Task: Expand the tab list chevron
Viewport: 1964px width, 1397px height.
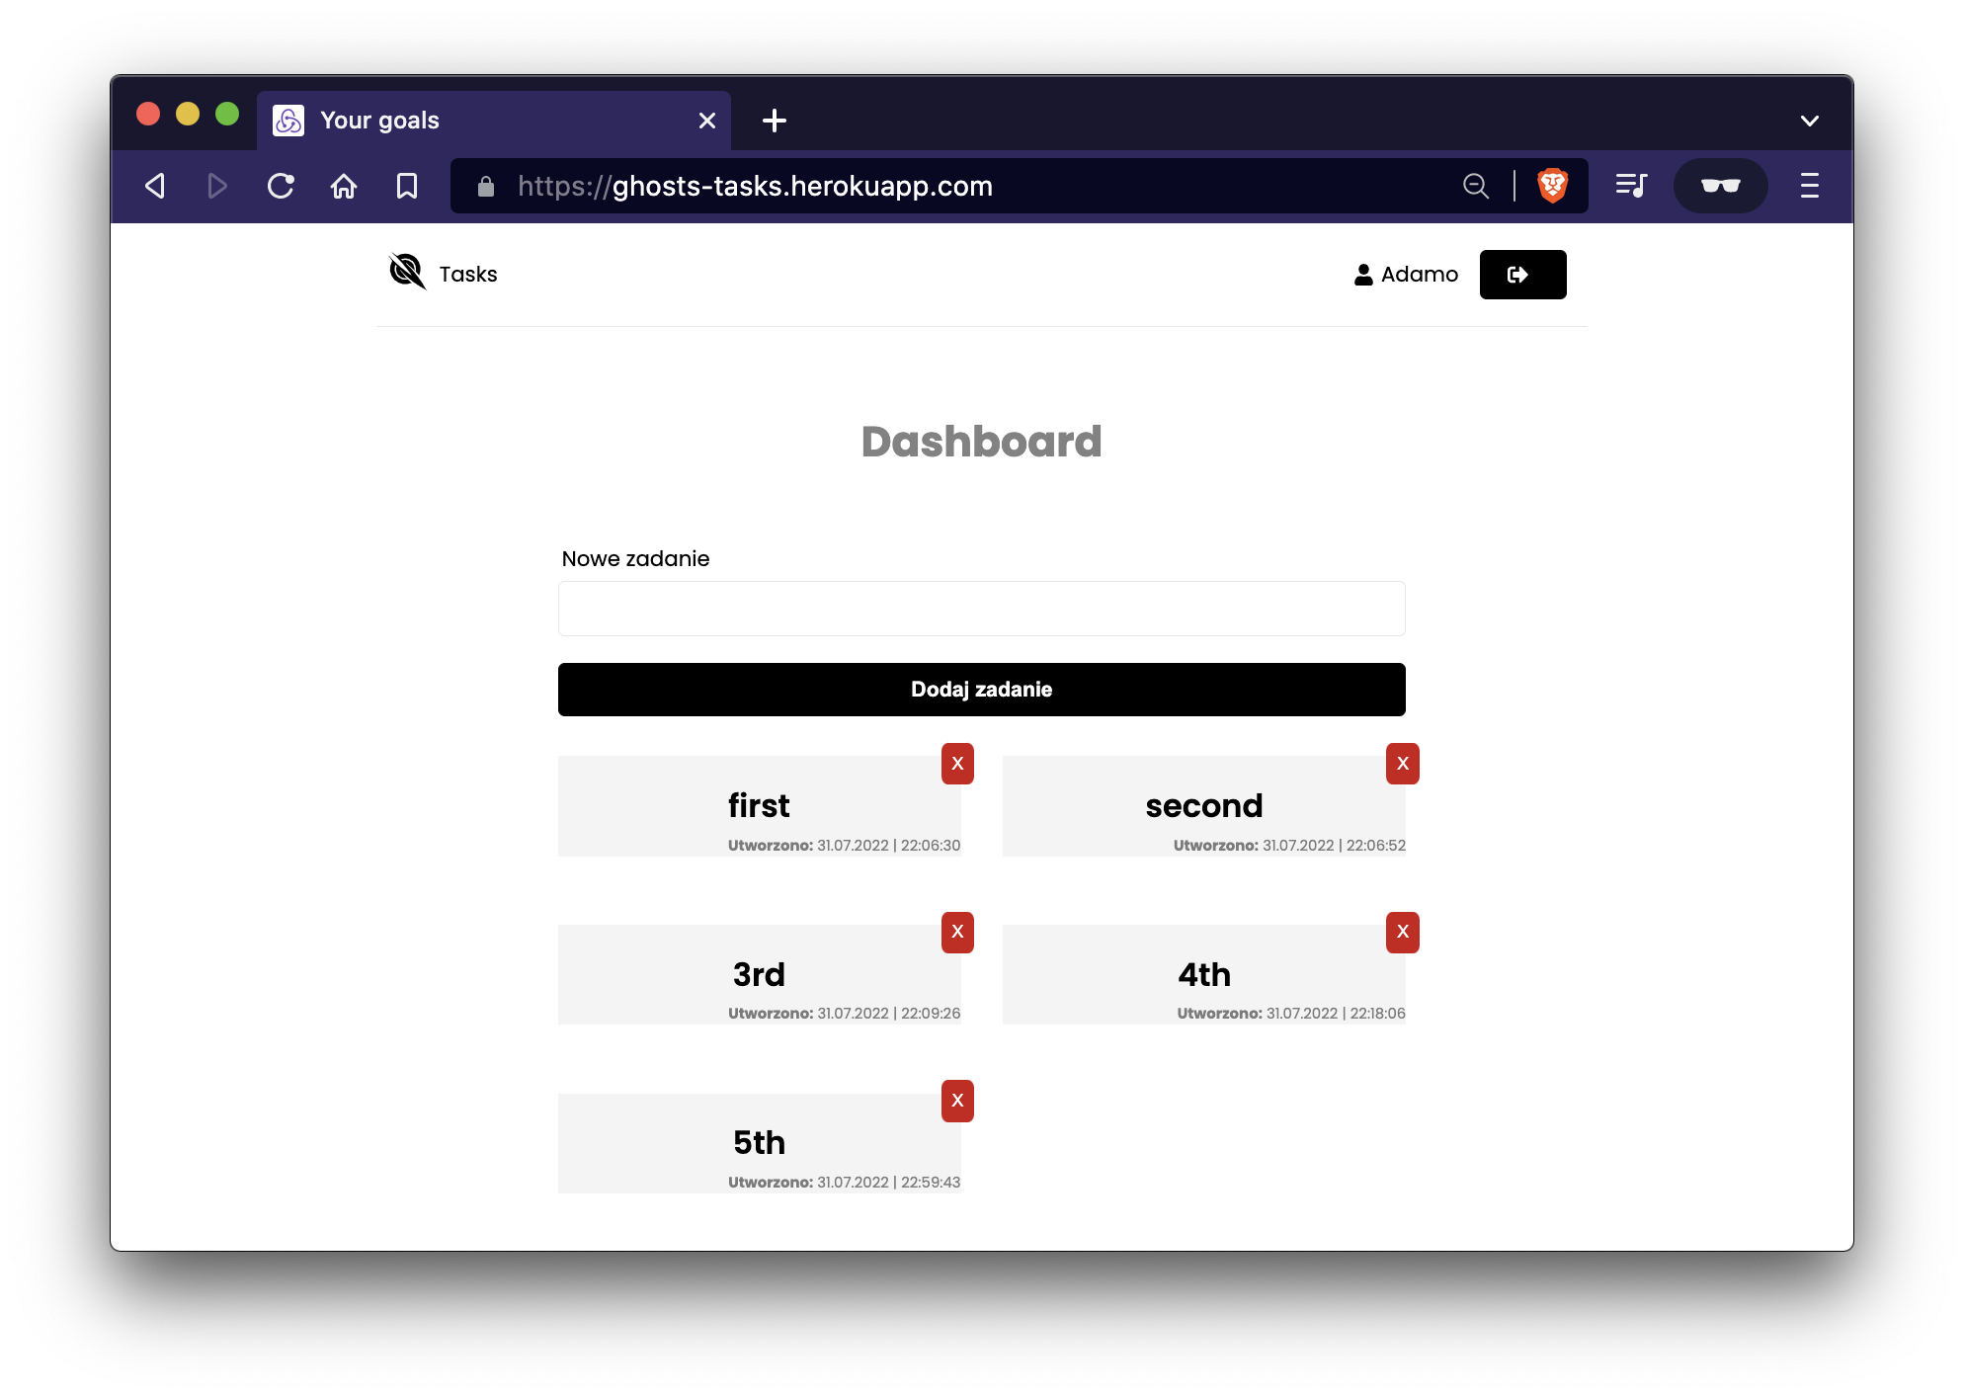Action: point(1809,121)
